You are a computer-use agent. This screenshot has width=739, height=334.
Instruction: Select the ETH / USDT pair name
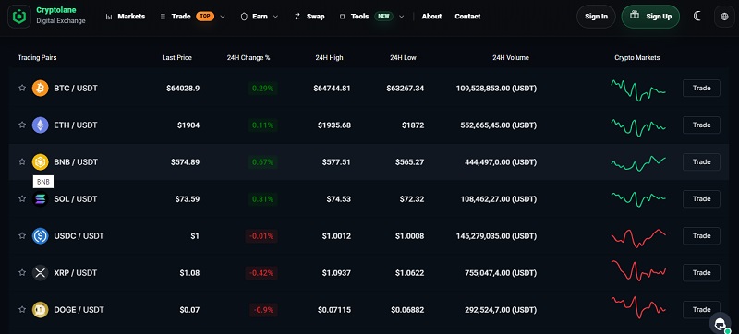76,125
